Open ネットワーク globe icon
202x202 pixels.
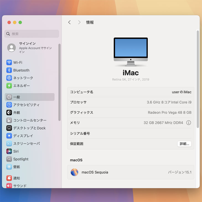[9, 78]
